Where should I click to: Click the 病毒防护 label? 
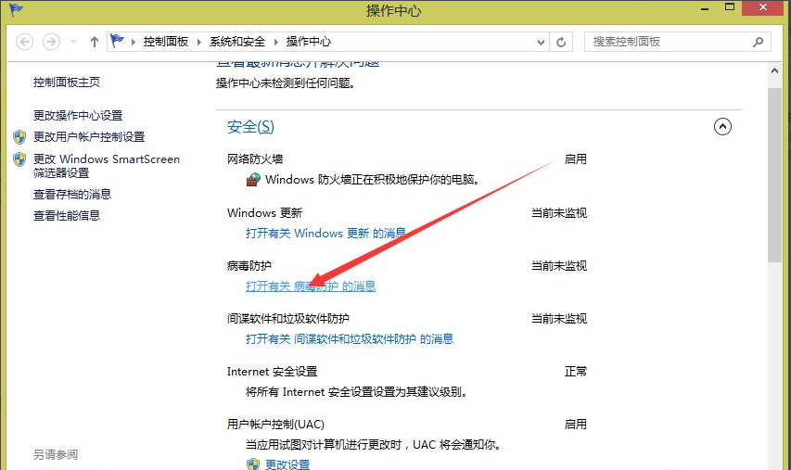point(249,265)
